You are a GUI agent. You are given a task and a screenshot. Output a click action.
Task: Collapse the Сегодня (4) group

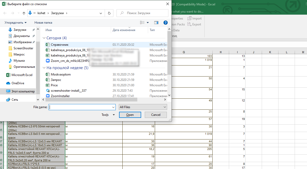pyautogui.click(x=44, y=38)
